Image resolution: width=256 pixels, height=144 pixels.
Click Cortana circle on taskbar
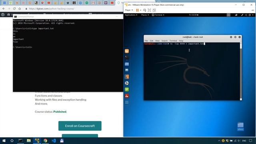12,140
